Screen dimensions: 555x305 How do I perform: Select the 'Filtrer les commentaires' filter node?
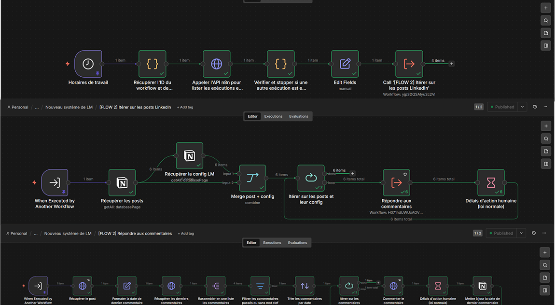(x=260, y=286)
